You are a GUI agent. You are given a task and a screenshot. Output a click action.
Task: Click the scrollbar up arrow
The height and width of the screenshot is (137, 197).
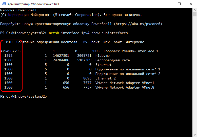click(194, 10)
